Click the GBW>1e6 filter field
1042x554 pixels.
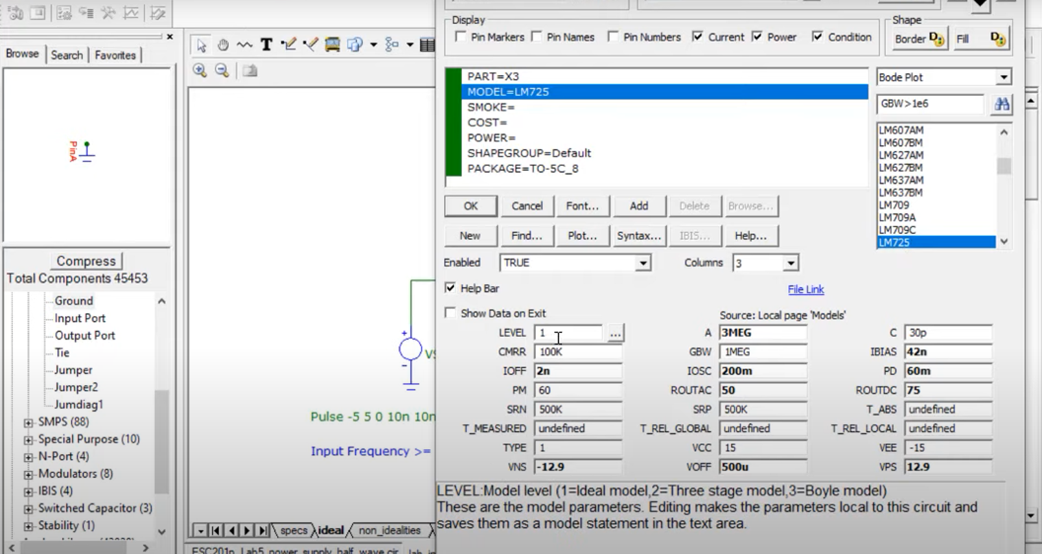pos(931,104)
